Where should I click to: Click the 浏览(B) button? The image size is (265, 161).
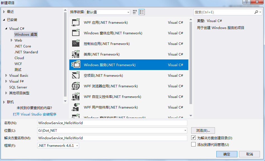[202, 130]
